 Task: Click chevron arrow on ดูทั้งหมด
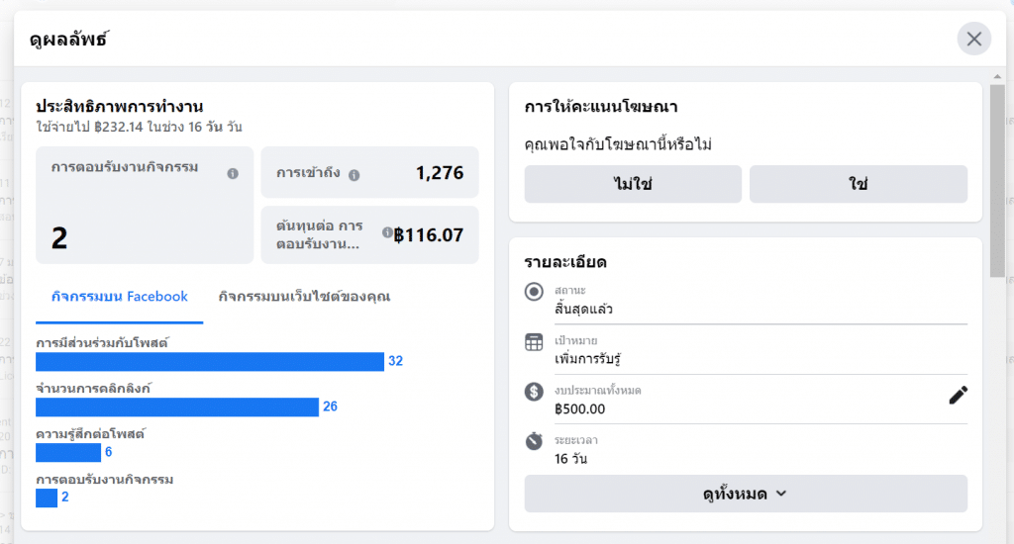click(x=781, y=494)
